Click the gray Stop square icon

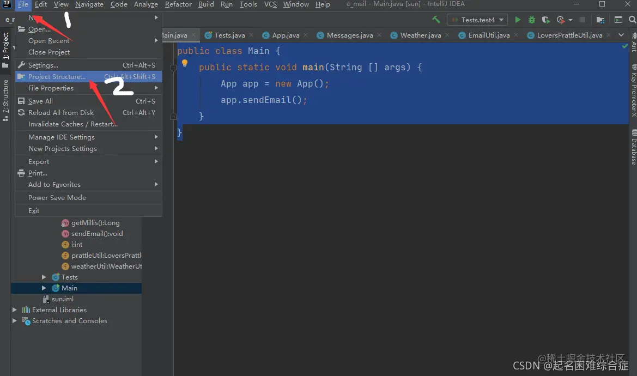pyautogui.click(x=582, y=20)
